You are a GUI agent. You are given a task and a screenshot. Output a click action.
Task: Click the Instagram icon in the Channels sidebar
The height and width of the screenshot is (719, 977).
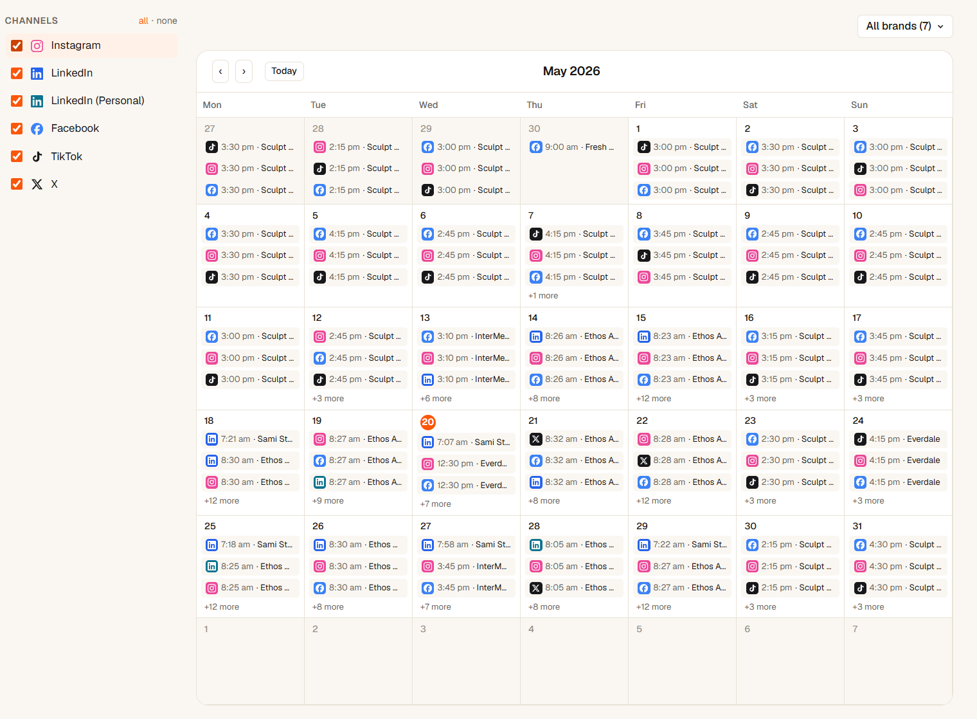37,46
